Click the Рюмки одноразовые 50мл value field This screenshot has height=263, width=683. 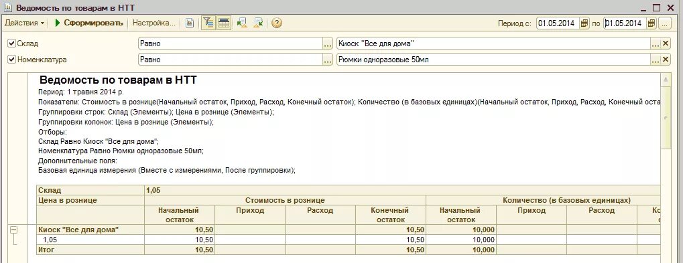[x=494, y=60]
